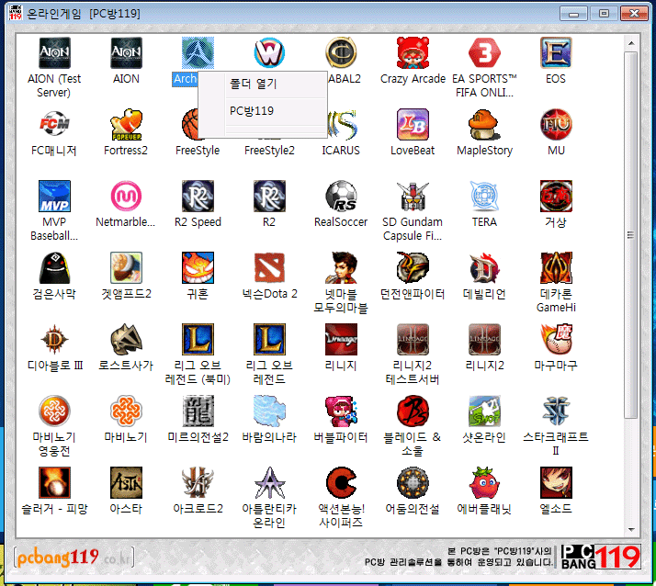Visit the pcbang119.co.kr logo link
Screen dimensions: 656x586
74,558
